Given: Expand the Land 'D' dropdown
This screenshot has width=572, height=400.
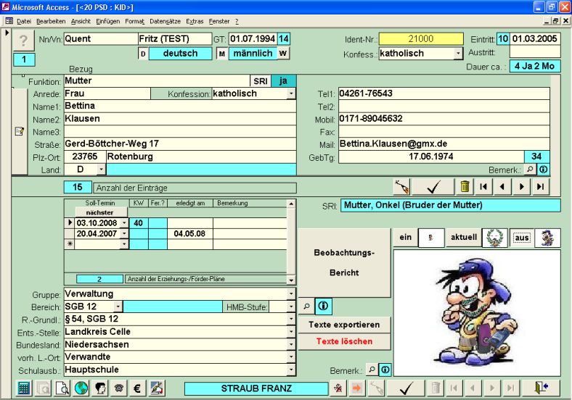Looking at the screenshot, I should [x=101, y=170].
